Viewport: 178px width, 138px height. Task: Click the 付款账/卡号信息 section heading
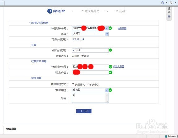39,23
